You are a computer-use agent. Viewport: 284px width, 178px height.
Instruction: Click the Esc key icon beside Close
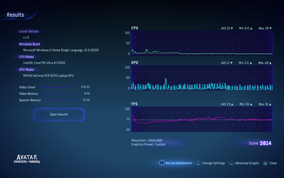pyautogui.click(x=265, y=163)
